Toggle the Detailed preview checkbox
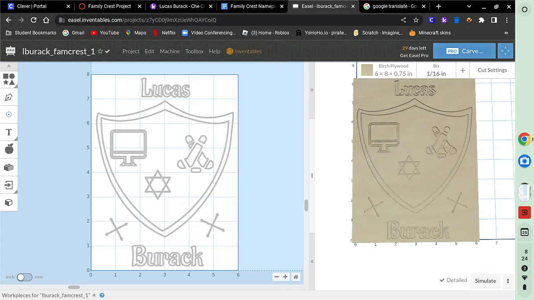This screenshot has height=300, width=534. [453, 280]
